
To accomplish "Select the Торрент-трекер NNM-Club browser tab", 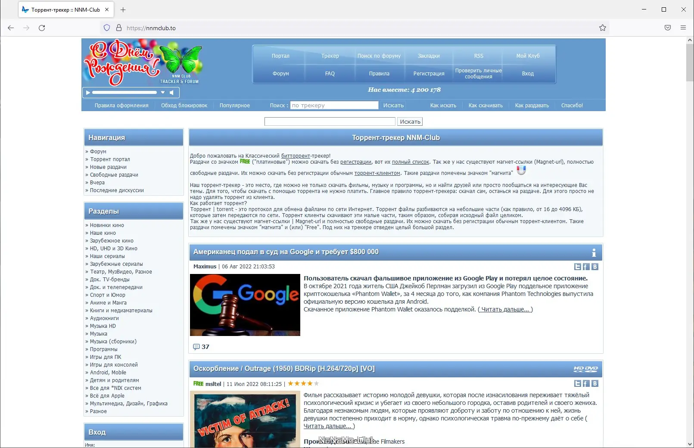I will pyautogui.click(x=65, y=9).
